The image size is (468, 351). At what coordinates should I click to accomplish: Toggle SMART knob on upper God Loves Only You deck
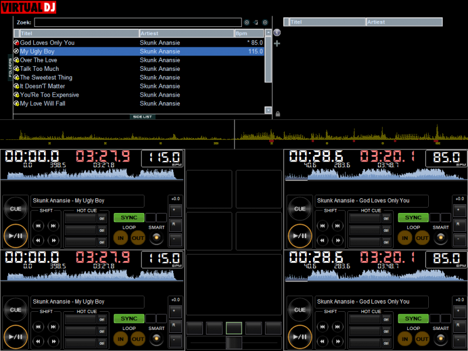pos(441,238)
